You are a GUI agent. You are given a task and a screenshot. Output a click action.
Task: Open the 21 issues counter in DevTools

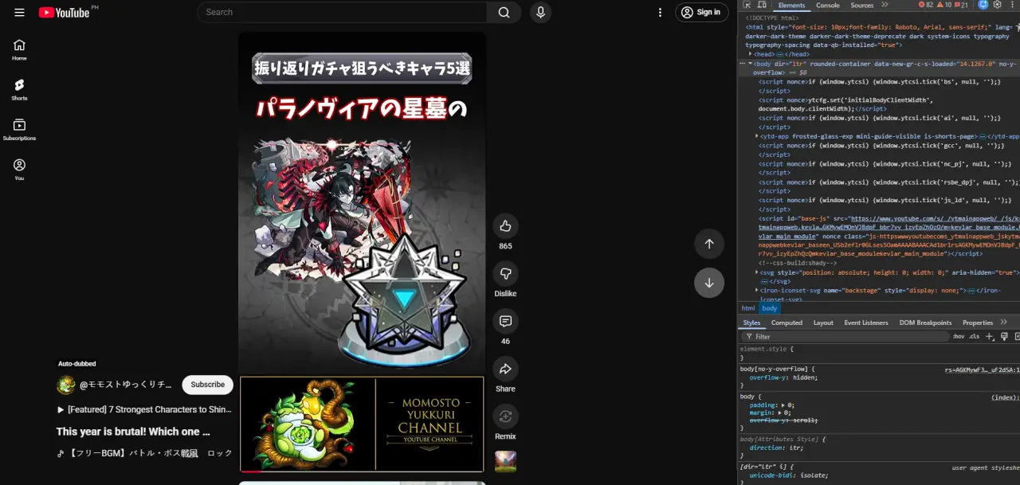point(963,5)
